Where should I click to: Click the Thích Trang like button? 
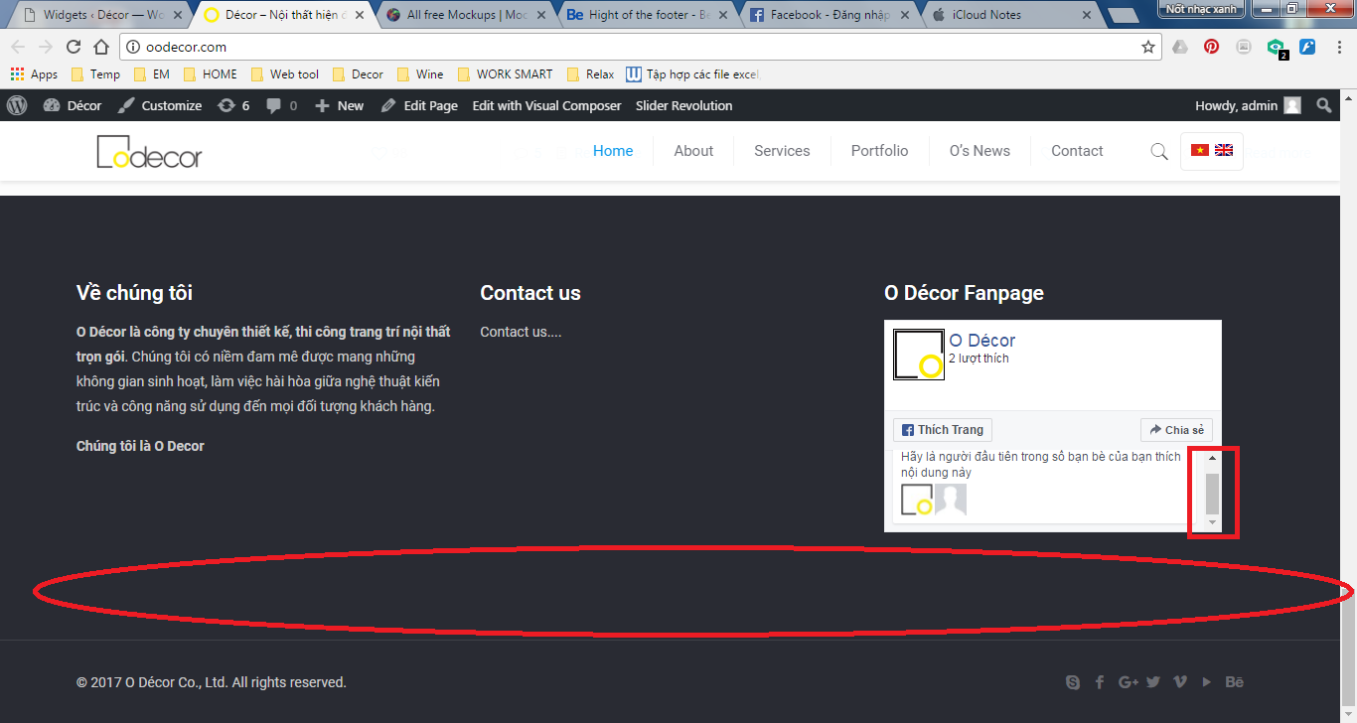[942, 430]
